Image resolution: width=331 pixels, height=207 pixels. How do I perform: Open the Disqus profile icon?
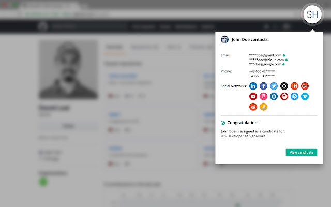pos(294,96)
